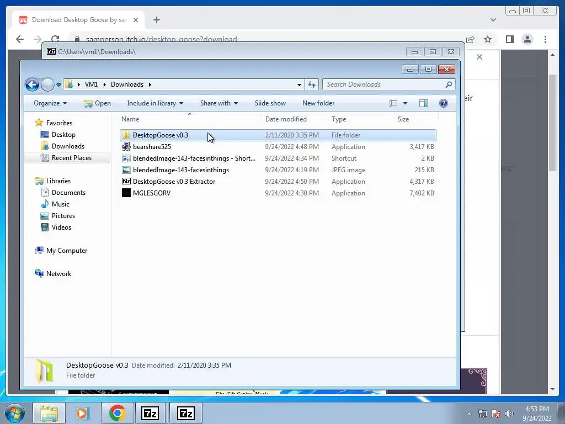This screenshot has width=565, height=424.
Task: Bookmark this page with the star icon
Action: (488, 39)
